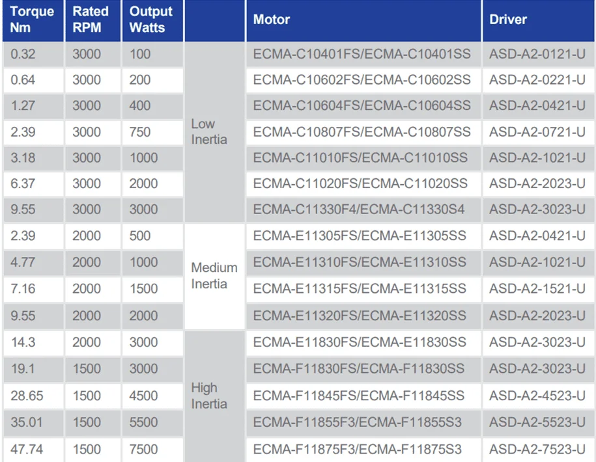Click the Driver column header
This screenshot has height=462, width=596.
click(x=539, y=20)
